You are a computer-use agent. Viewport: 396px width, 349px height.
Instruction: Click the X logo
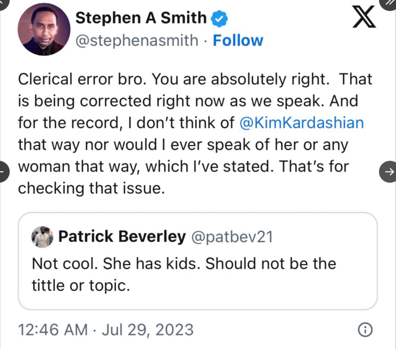(364, 19)
